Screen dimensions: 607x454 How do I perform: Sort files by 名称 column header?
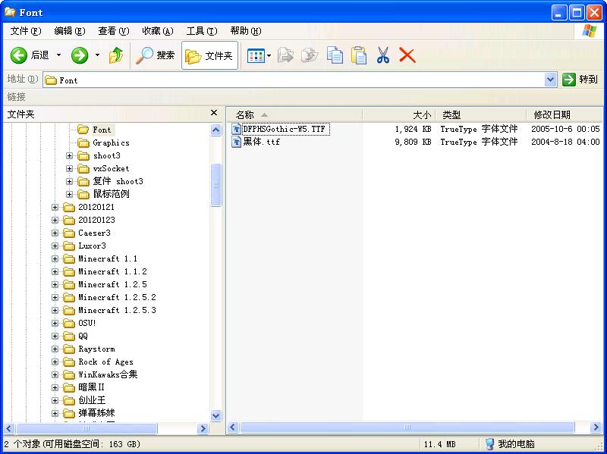coord(294,115)
